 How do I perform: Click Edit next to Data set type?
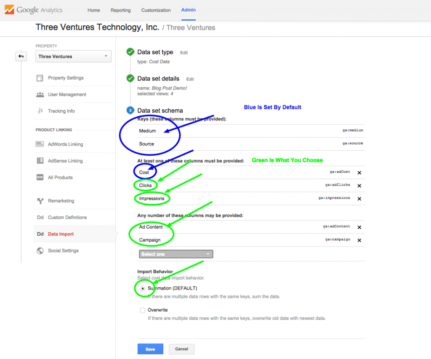tap(184, 53)
